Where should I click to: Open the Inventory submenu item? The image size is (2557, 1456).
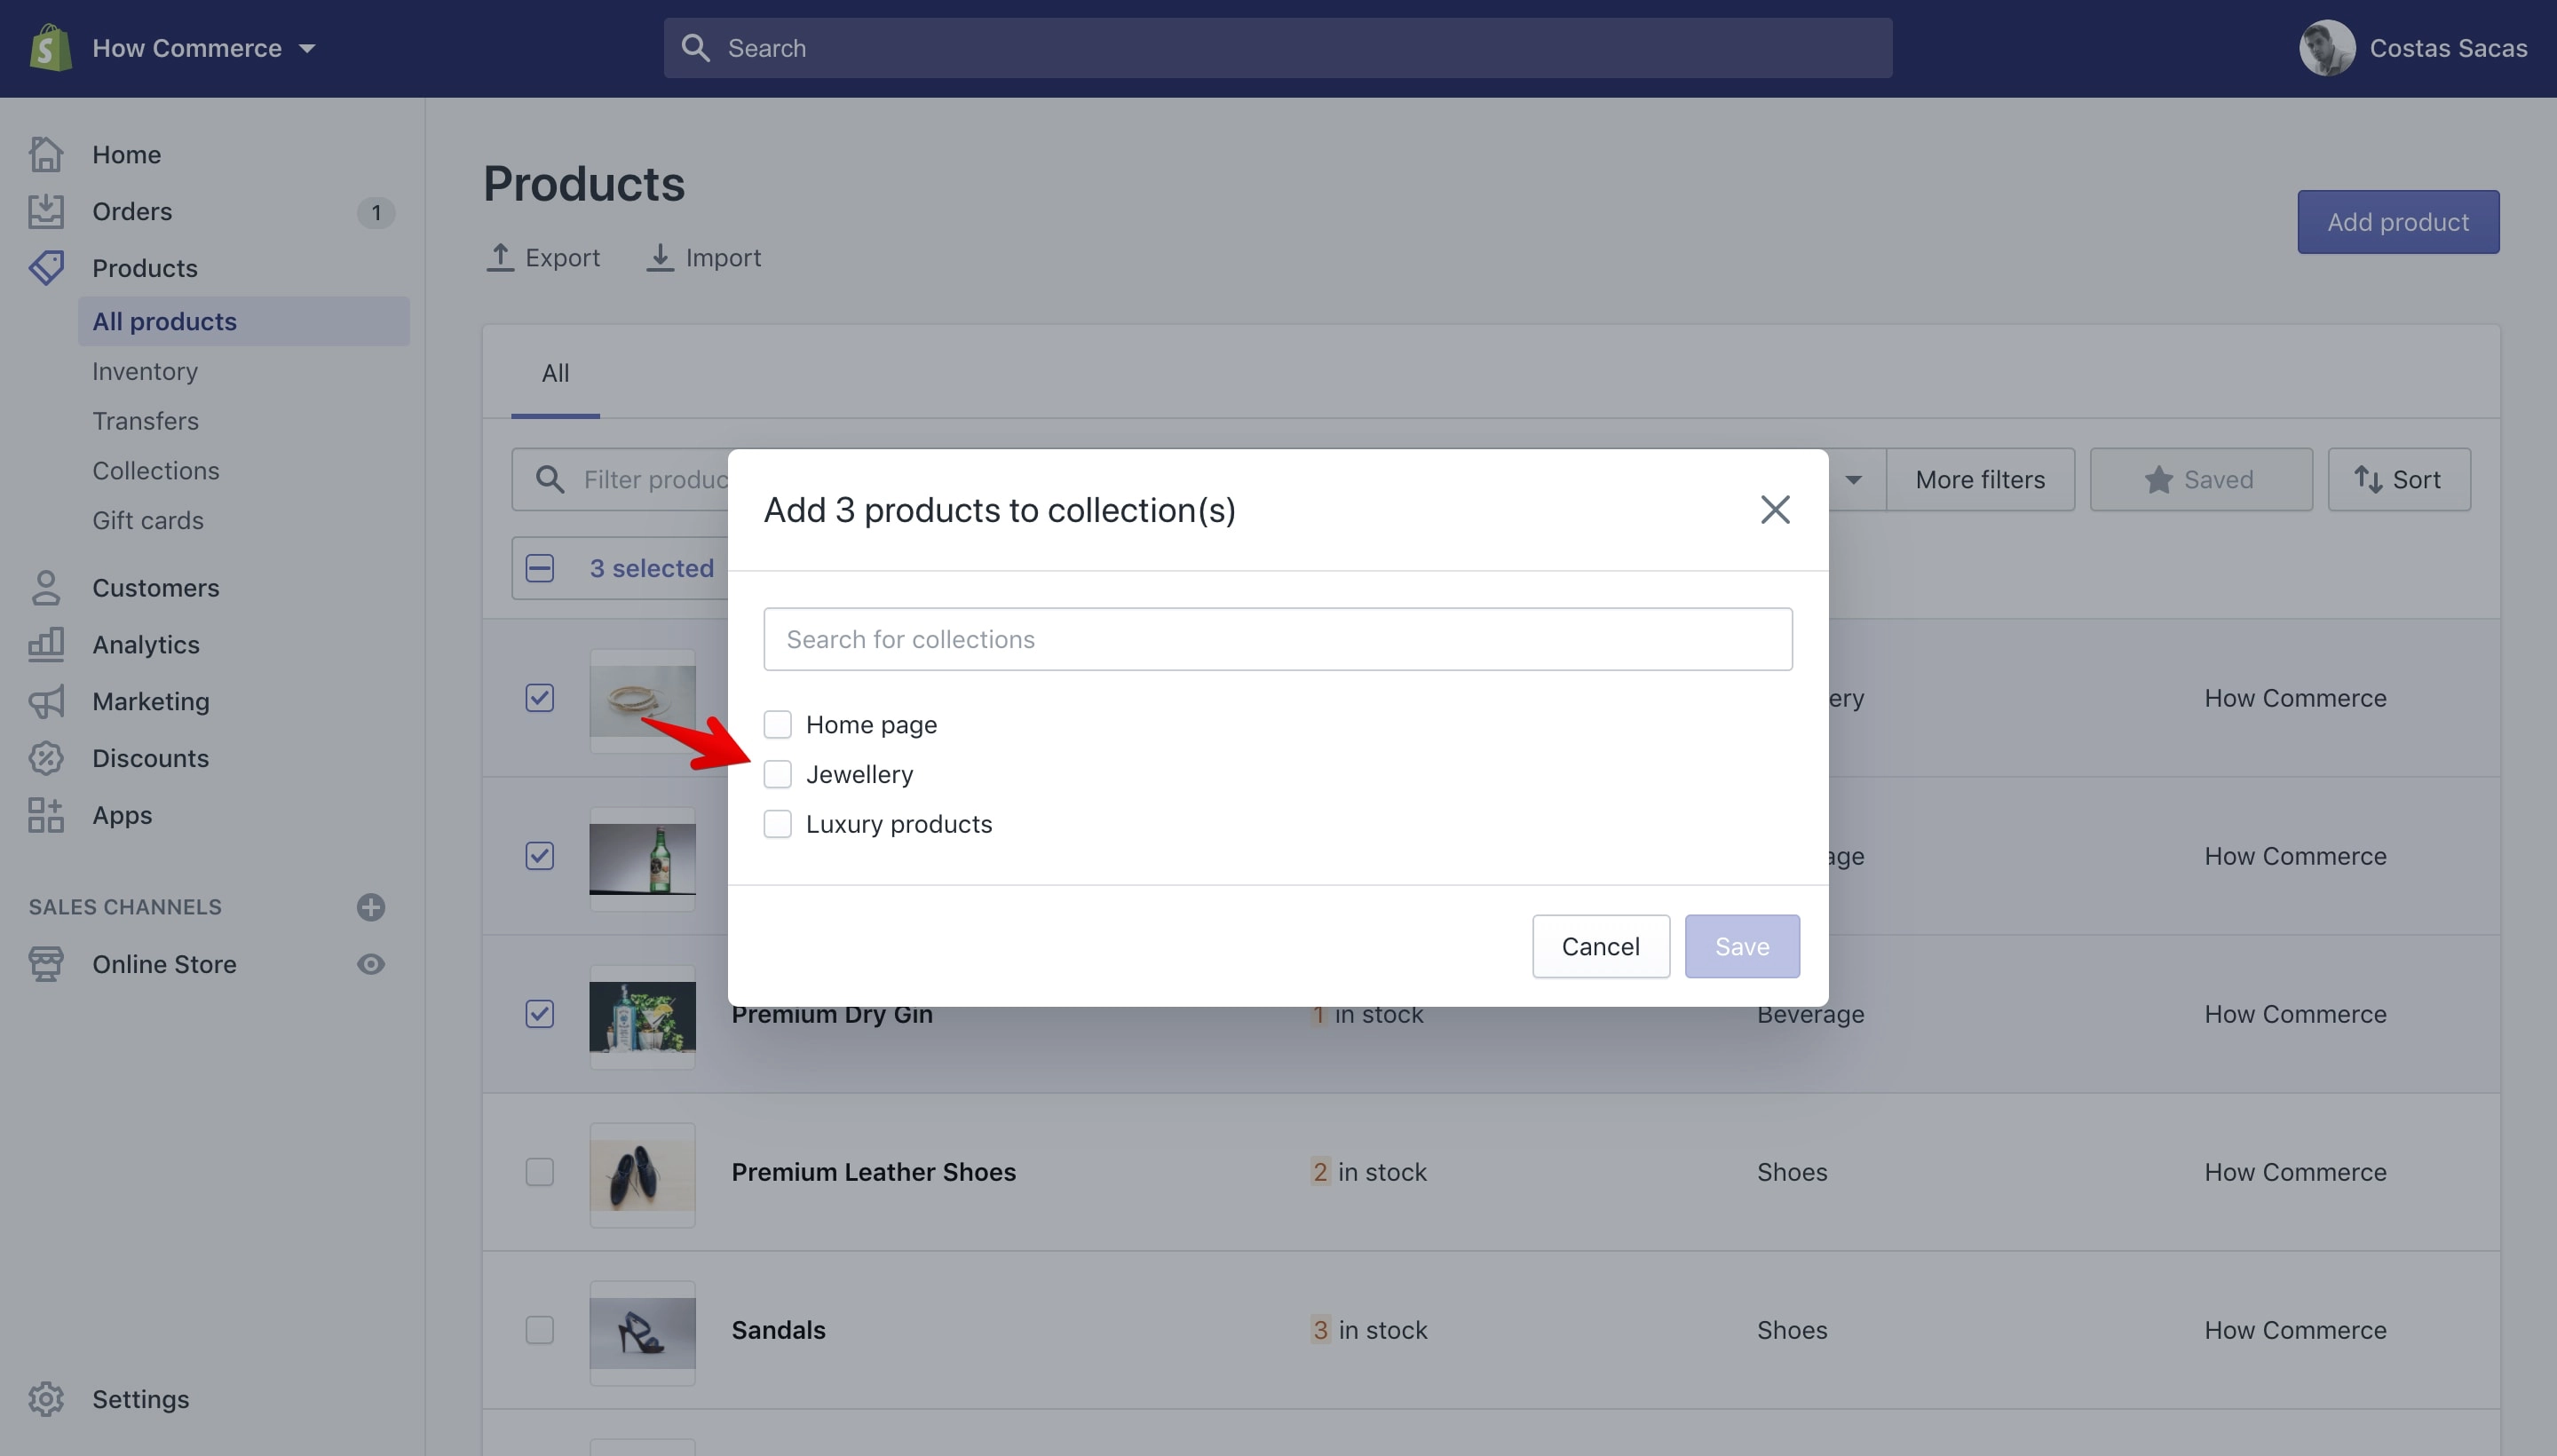pyautogui.click(x=145, y=371)
